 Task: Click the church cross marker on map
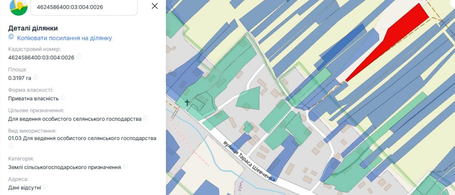click(187, 103)
